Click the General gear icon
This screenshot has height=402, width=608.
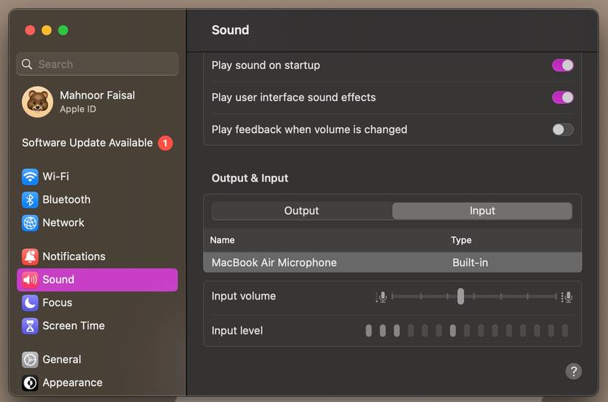(x=30, y=359)
